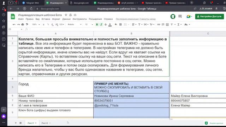Open all sheets list icon
This screenshot has width=226, height=127.
[x=20, y=123]
